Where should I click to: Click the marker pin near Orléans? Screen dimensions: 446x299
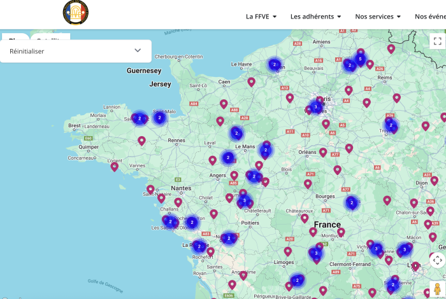pos(323,152)
